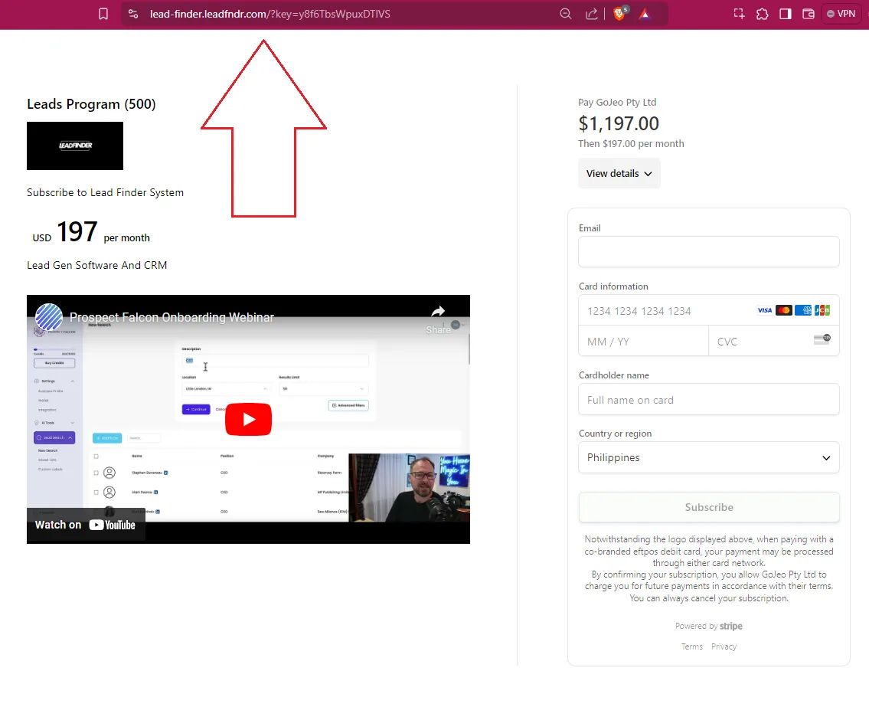The width and height of the screenshot is (869, 707).
Task: Toggle the browser sidebar panel icon
Action: pyautogui.click(x=786, y=14)
